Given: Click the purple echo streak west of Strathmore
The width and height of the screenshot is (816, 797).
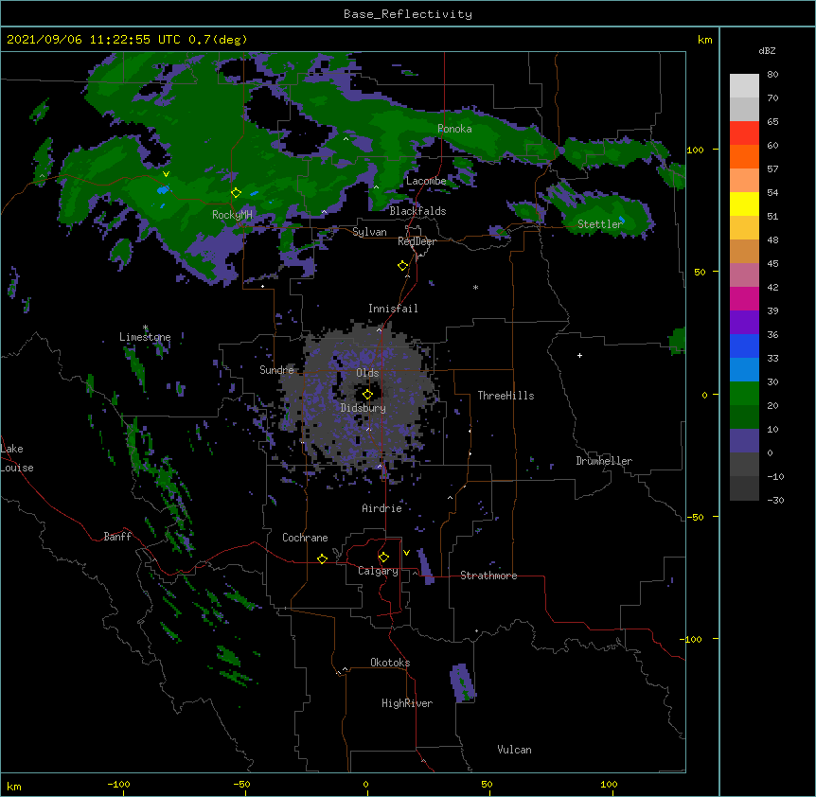Looking at the screenshot, I should (x=426, y=566).
